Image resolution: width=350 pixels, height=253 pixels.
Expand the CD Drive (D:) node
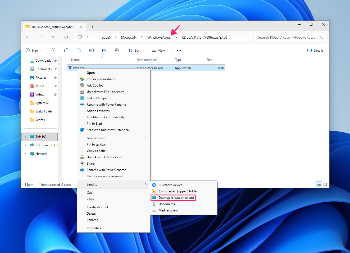(25, 145)
